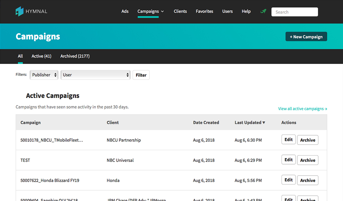The height and width of the screenshot is (201, 343).
Task: Switch to the Active (41) tab
Action: (x=41, y=56)
